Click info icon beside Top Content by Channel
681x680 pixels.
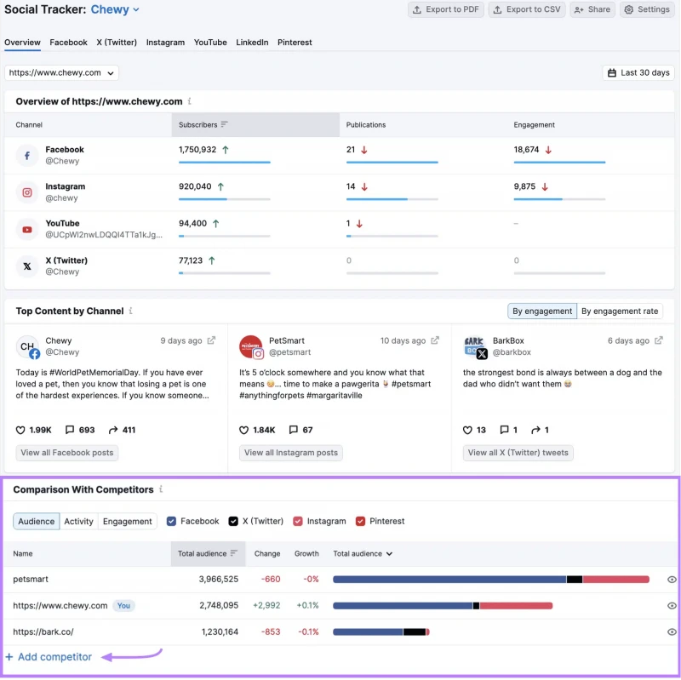point(131,311)
